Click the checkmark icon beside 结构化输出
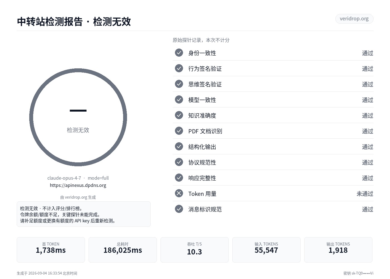 [x=179, y=146]
